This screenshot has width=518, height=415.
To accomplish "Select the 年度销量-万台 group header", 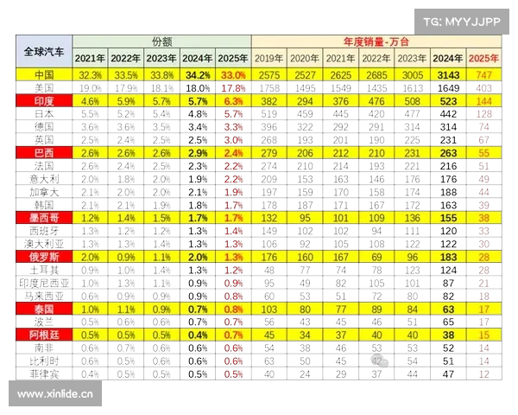I will [376, 41].
